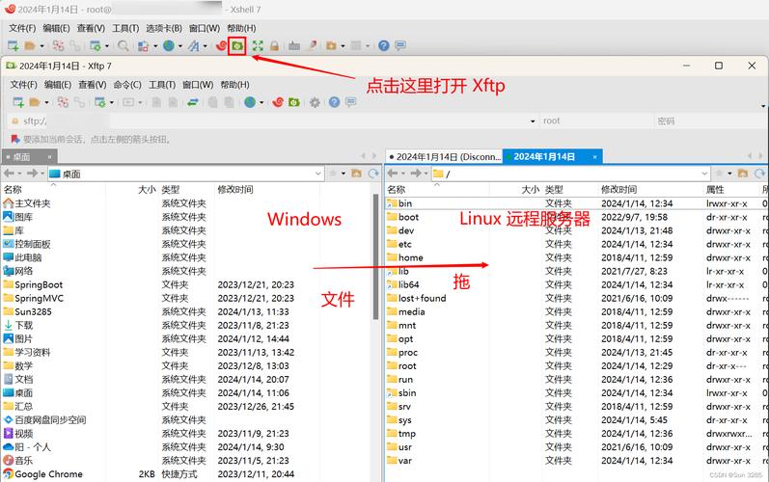This screenshot has height=482, width=769.
Task: Expand the remote / path dropdown
Action: 704,174
